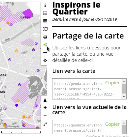Zoom in with the plus button
This screenshot has height=137, width=130.
click(45, 108)
